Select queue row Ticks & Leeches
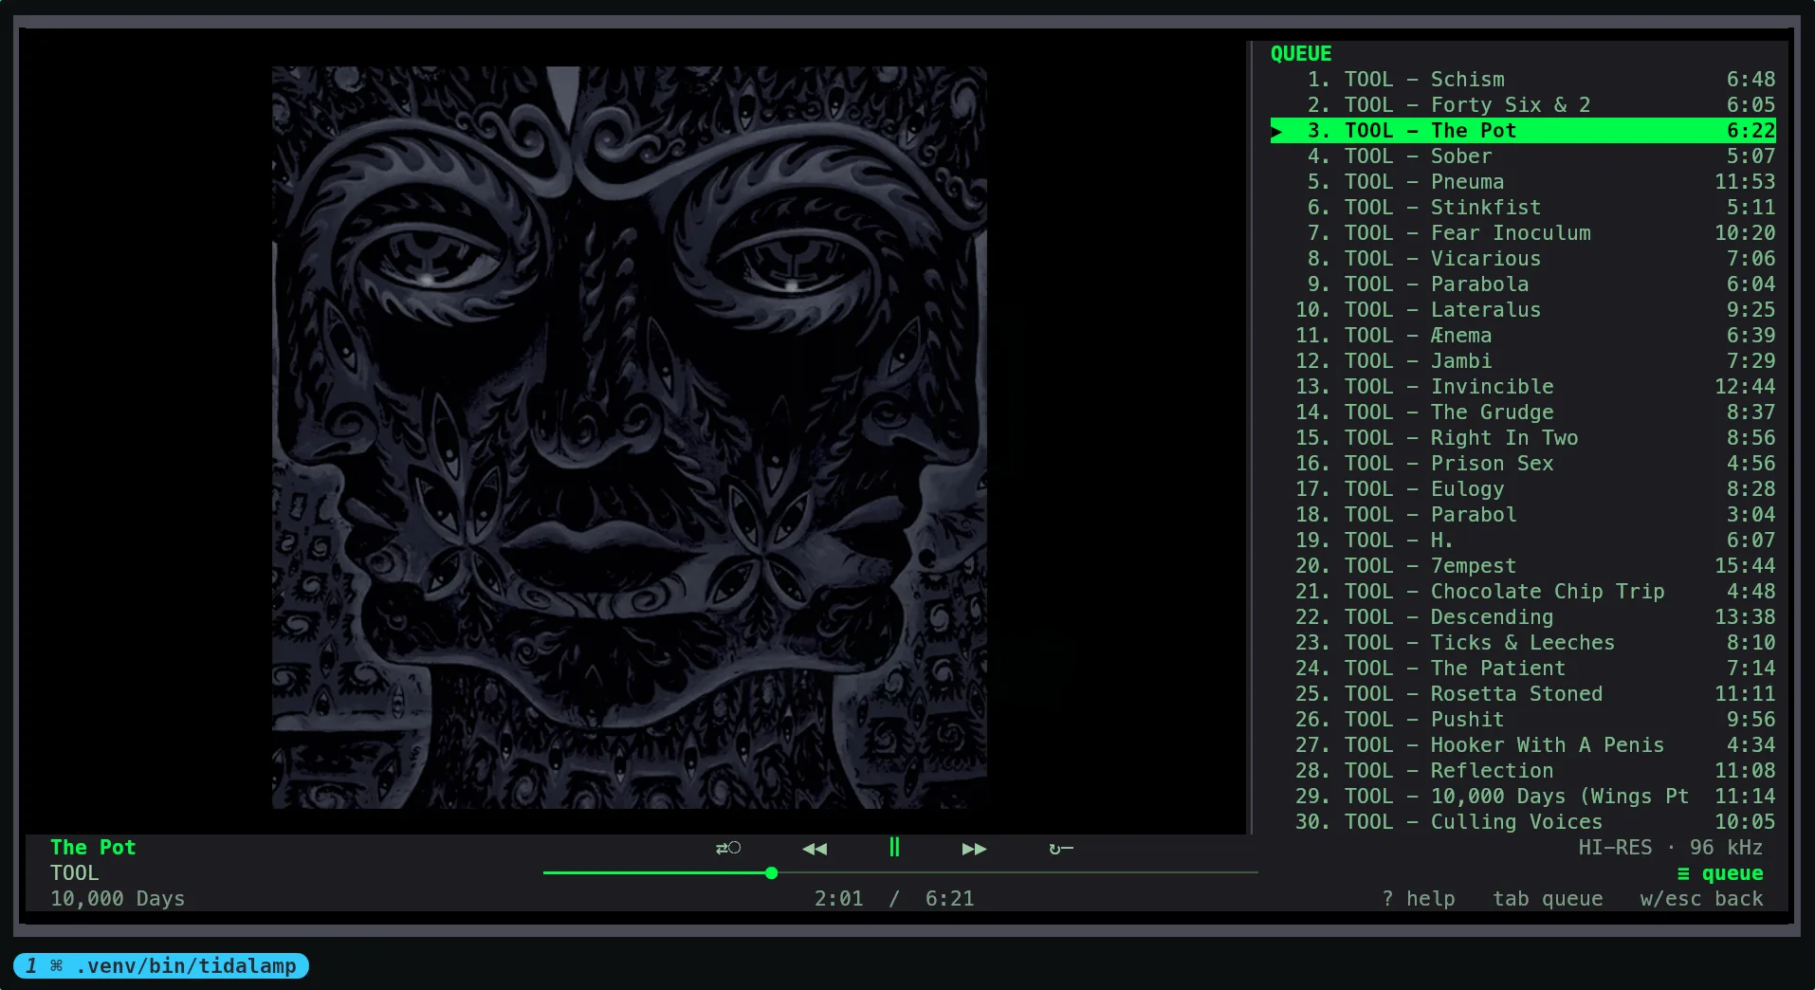Viewport: 1815px width, 990px height. pos(1523,643)
